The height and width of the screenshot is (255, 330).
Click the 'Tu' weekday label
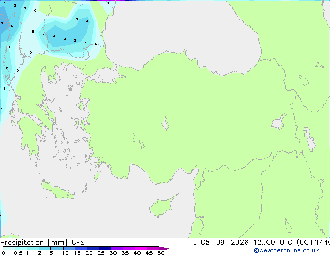193,243
